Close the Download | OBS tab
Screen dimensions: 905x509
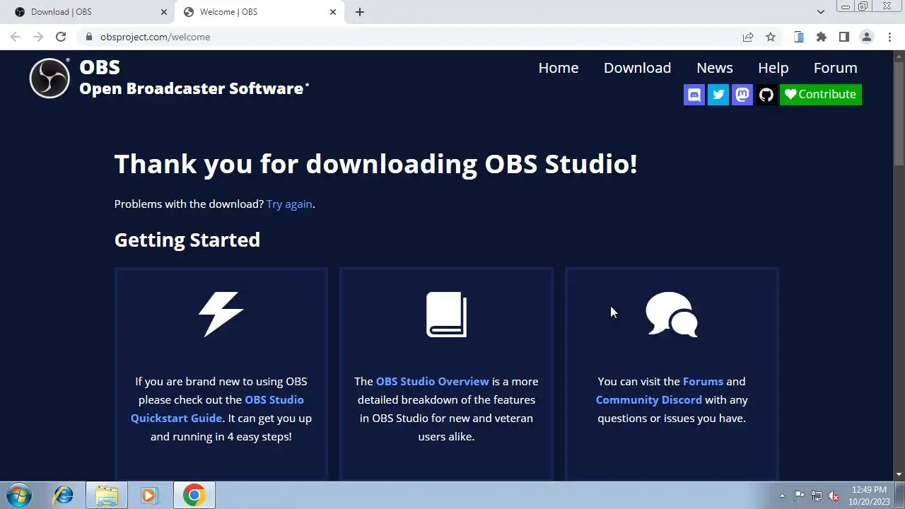[164, 12]
